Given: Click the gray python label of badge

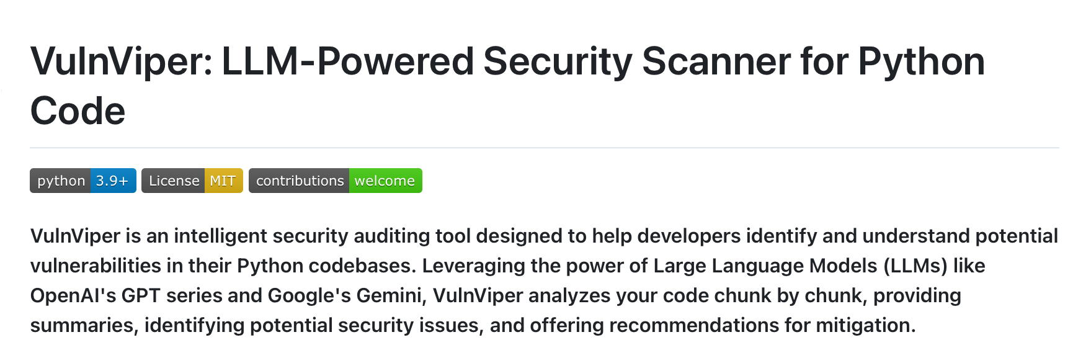Looking at the screenshot, I should (x=60, y=181).
